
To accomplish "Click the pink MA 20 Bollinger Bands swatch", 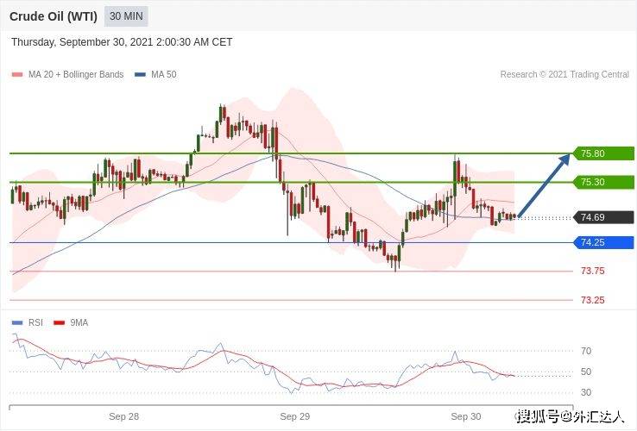I will click(x=17, y=75).
